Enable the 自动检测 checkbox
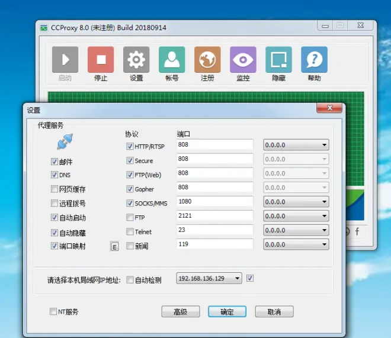The height and width of the screenshot is (338, 391). 130,280
